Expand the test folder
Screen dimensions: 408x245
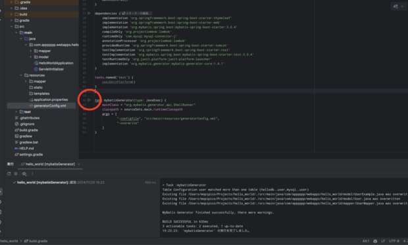point(16,112)
